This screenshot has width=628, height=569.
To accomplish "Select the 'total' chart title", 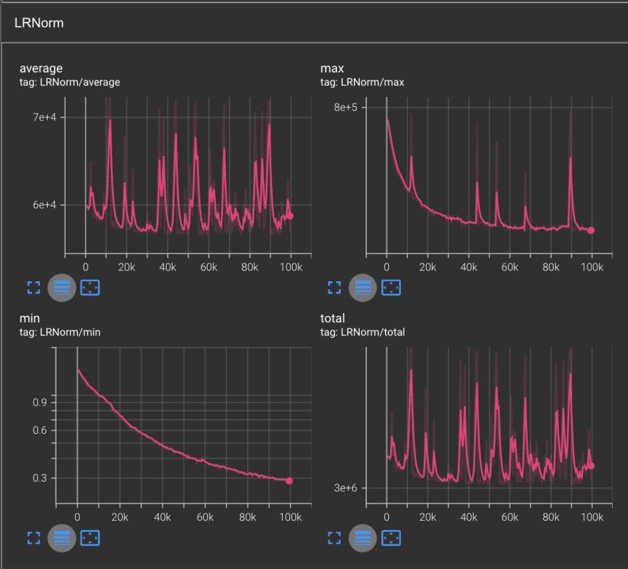I will (x=333, y=318).
